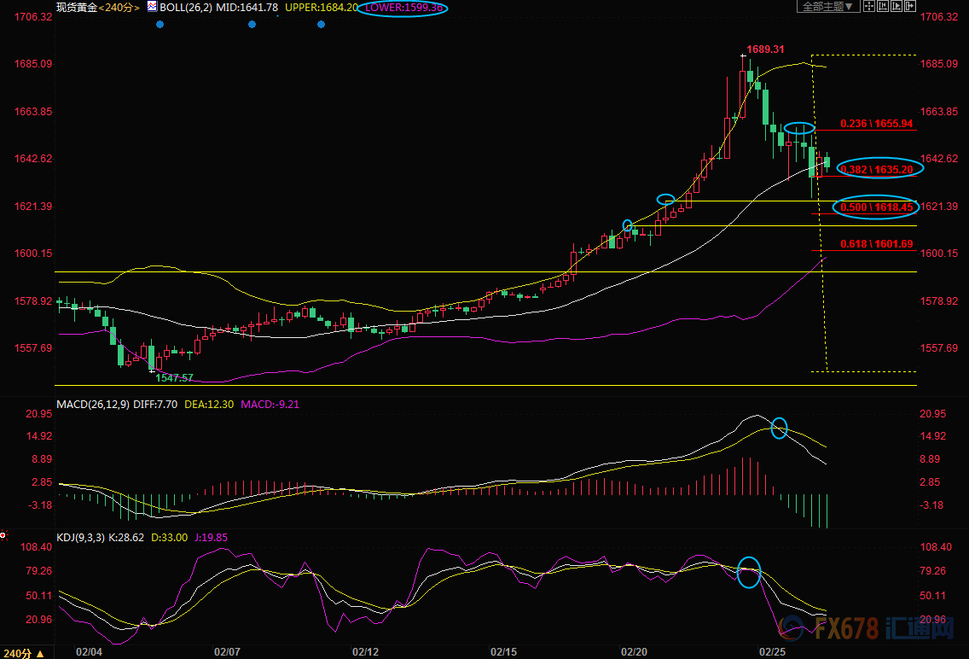This screenshot has height=659, width=969.
Task: Select the MID:1641.78 value
Action: click(247, 8)
